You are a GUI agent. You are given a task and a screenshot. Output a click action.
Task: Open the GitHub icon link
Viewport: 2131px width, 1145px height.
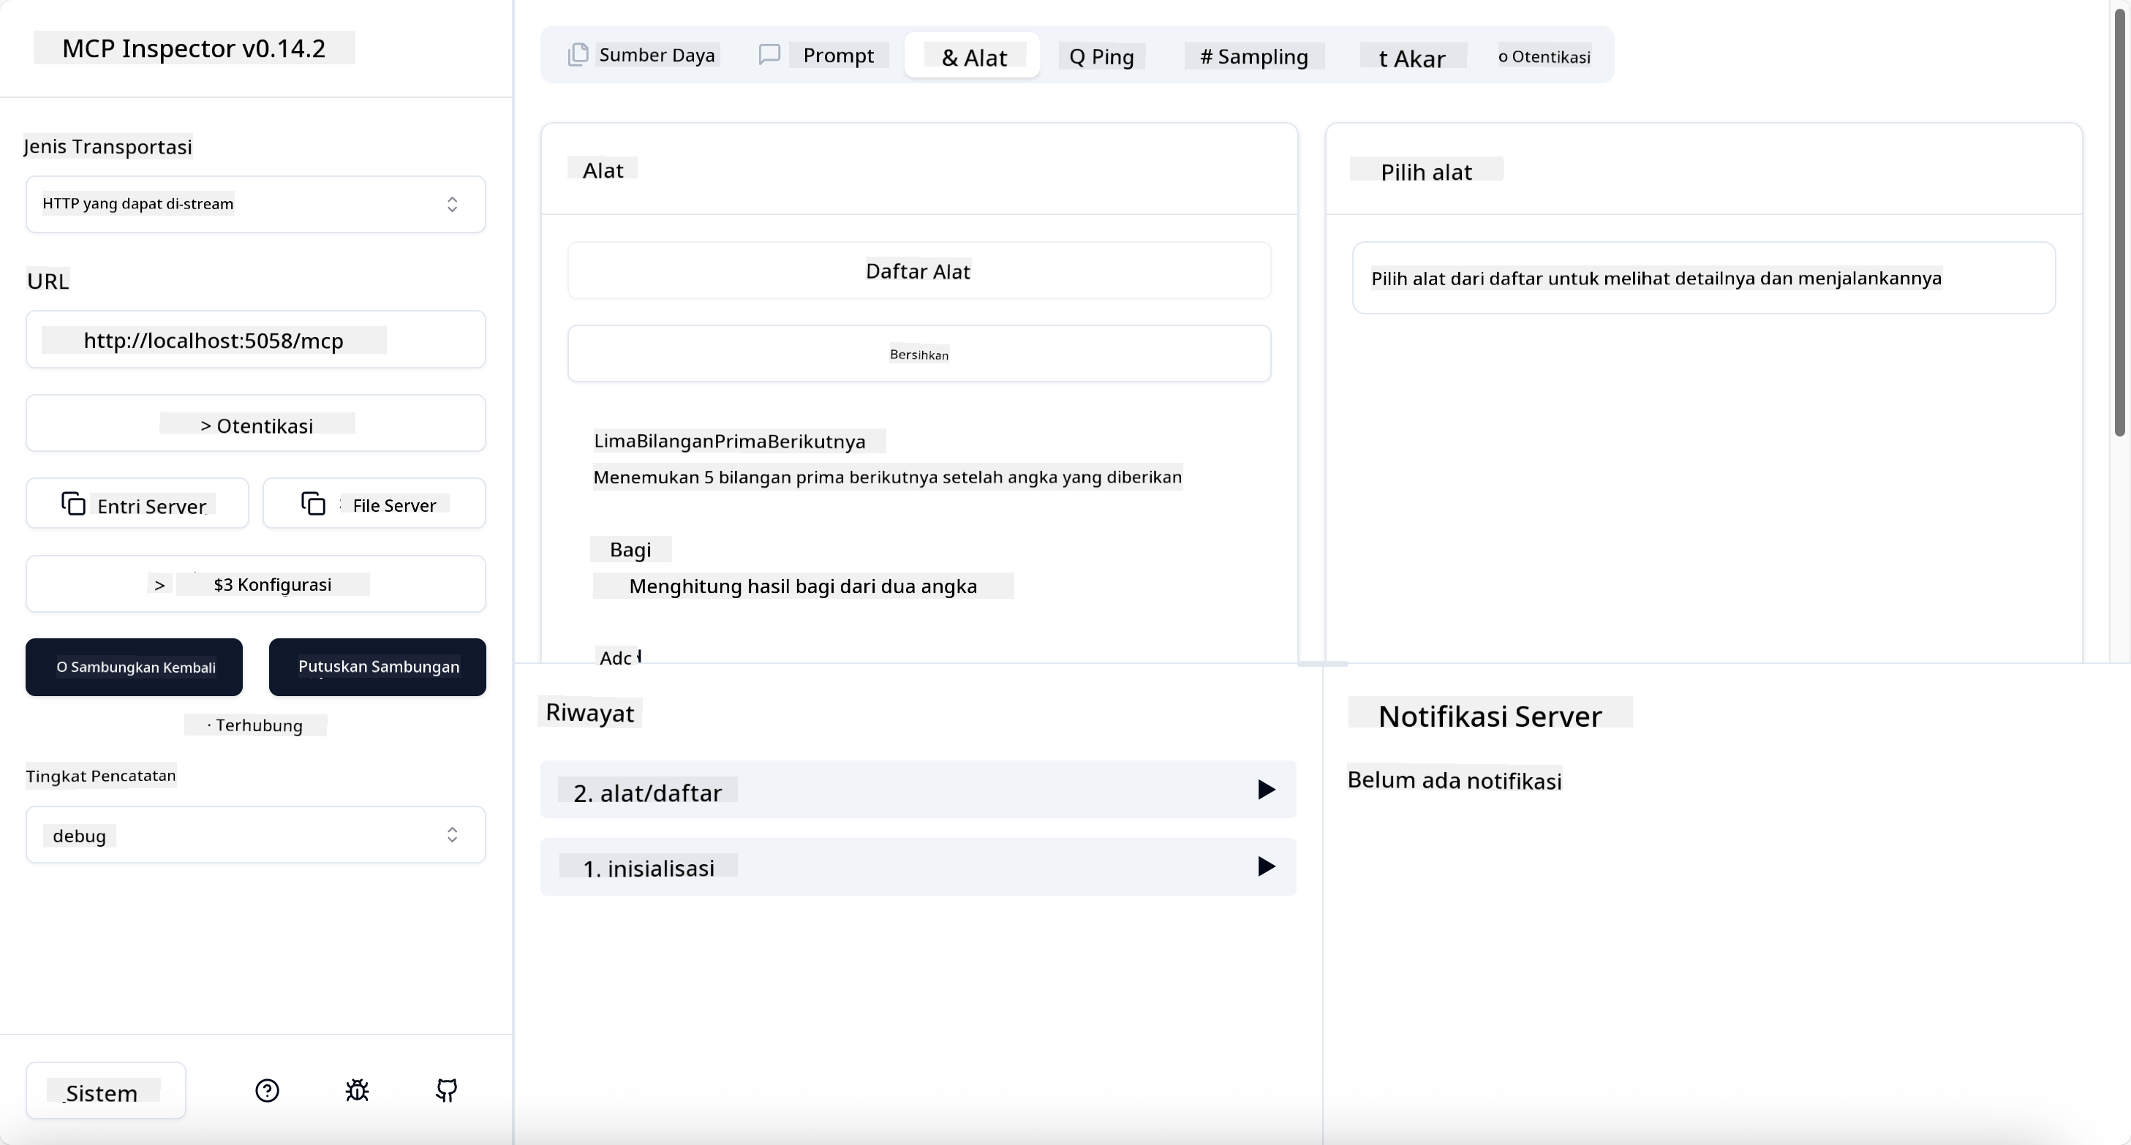[x=447, y=1090]
